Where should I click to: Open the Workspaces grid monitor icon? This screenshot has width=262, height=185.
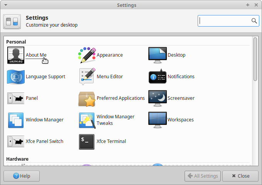[x=158, y=120]
